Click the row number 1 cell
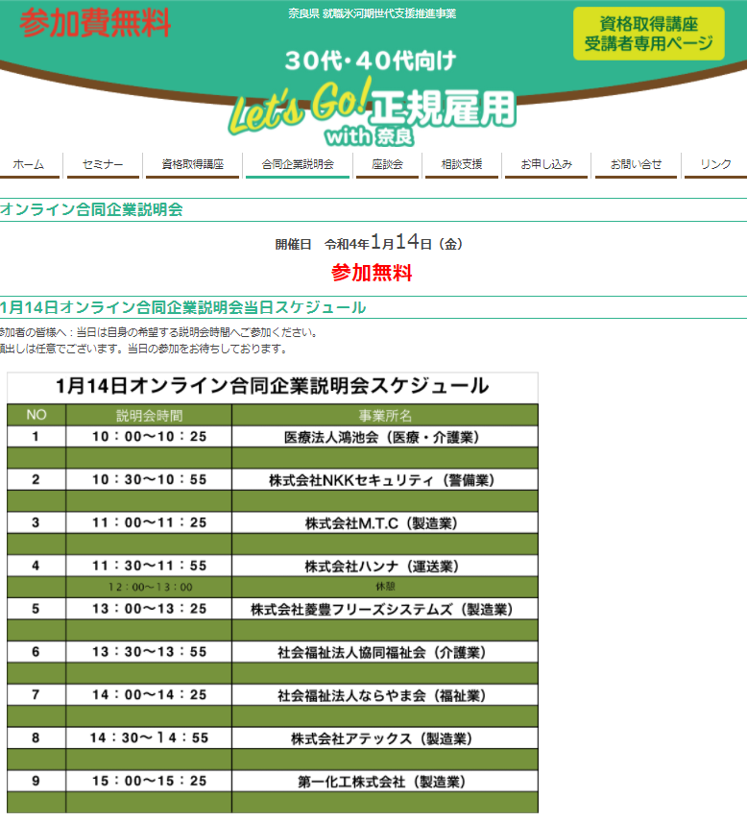747x821 pixels. click(36, 437)
